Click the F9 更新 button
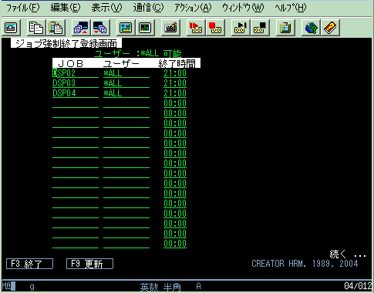 pos(89,264)
